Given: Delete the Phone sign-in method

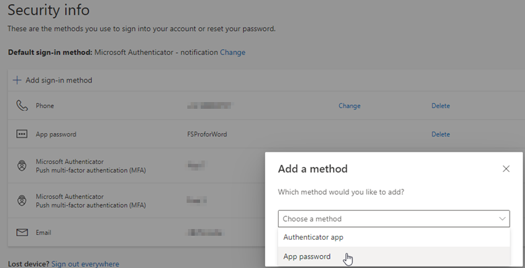Looking at the screenshot, I should click(440, 106).
